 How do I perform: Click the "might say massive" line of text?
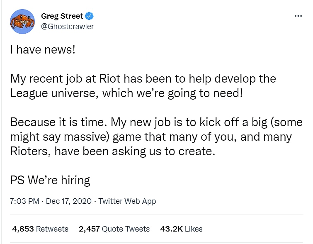[151, 137]
